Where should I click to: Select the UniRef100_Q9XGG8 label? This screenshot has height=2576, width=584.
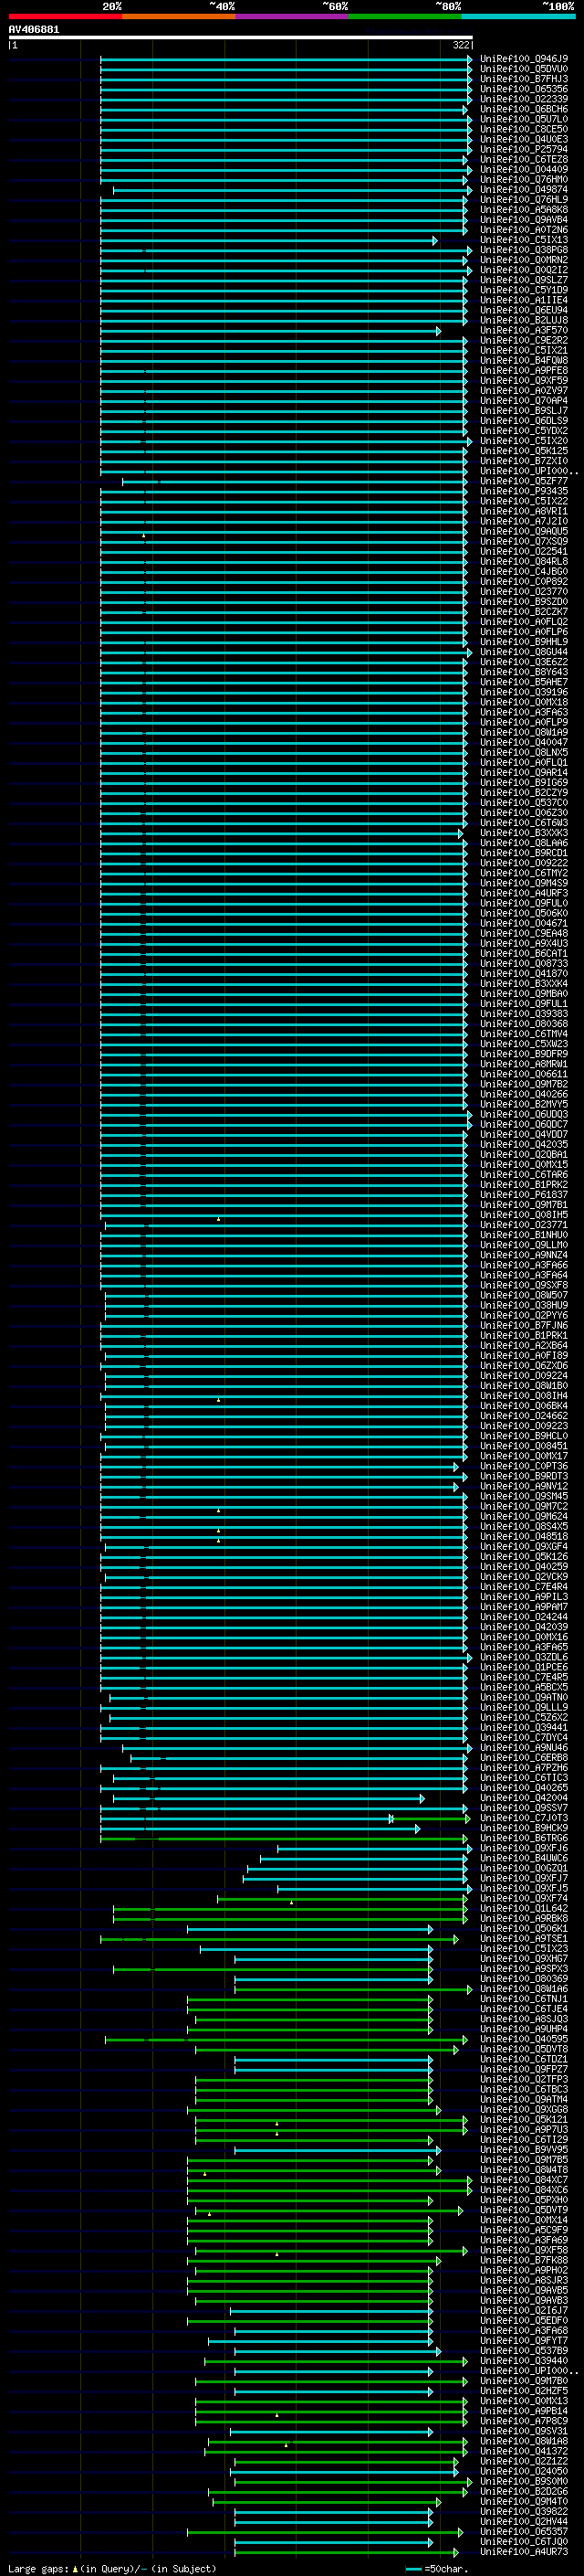coord(523,2110)
